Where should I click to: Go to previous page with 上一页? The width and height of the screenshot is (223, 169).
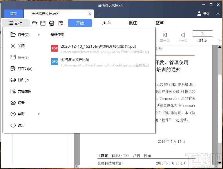pyautogui.click(x=183, y=37)
